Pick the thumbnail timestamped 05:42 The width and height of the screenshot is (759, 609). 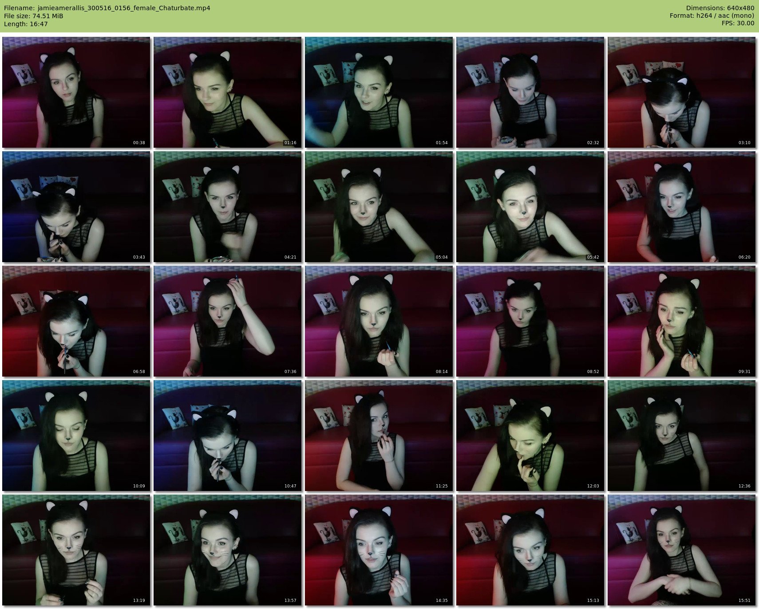tap(530, 207)
